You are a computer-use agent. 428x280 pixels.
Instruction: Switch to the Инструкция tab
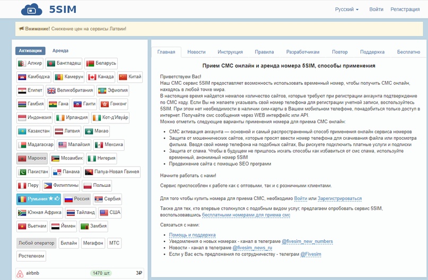click(230, 52)
